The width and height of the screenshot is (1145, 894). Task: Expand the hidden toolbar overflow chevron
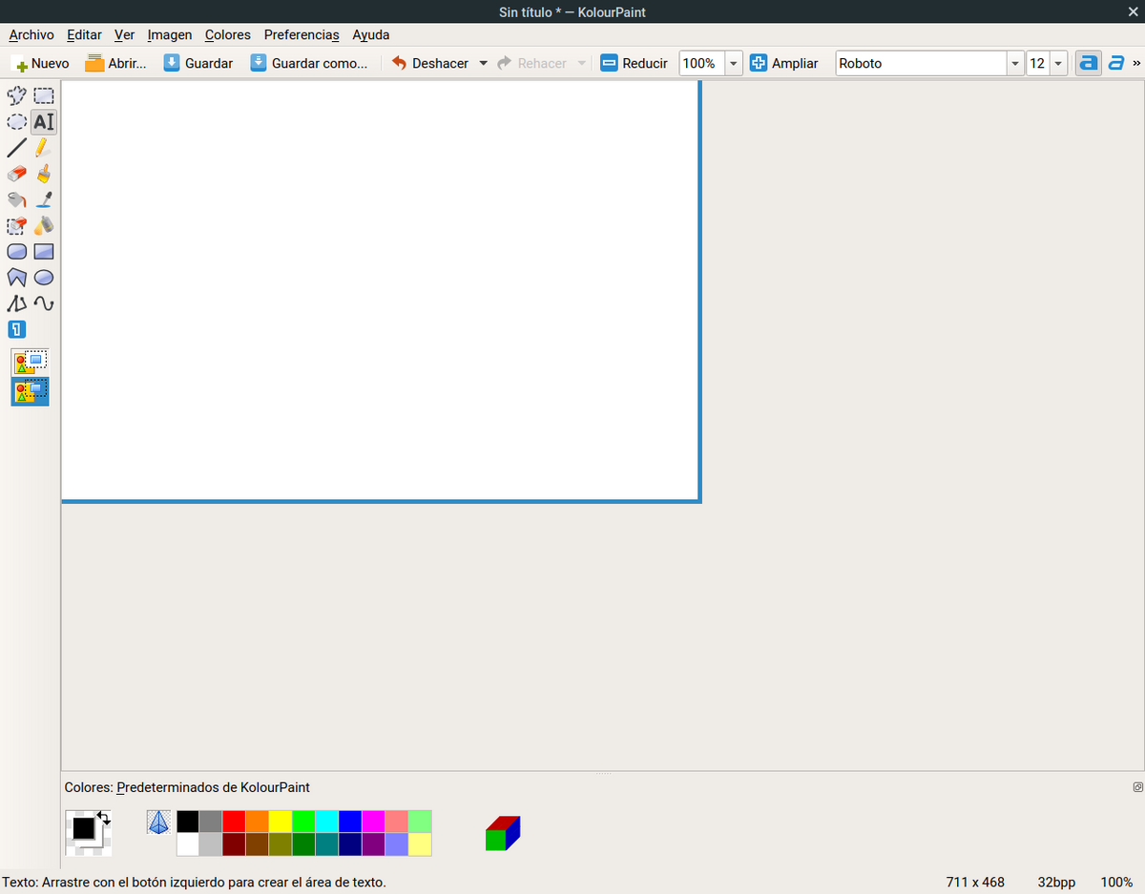(1136, 63)
